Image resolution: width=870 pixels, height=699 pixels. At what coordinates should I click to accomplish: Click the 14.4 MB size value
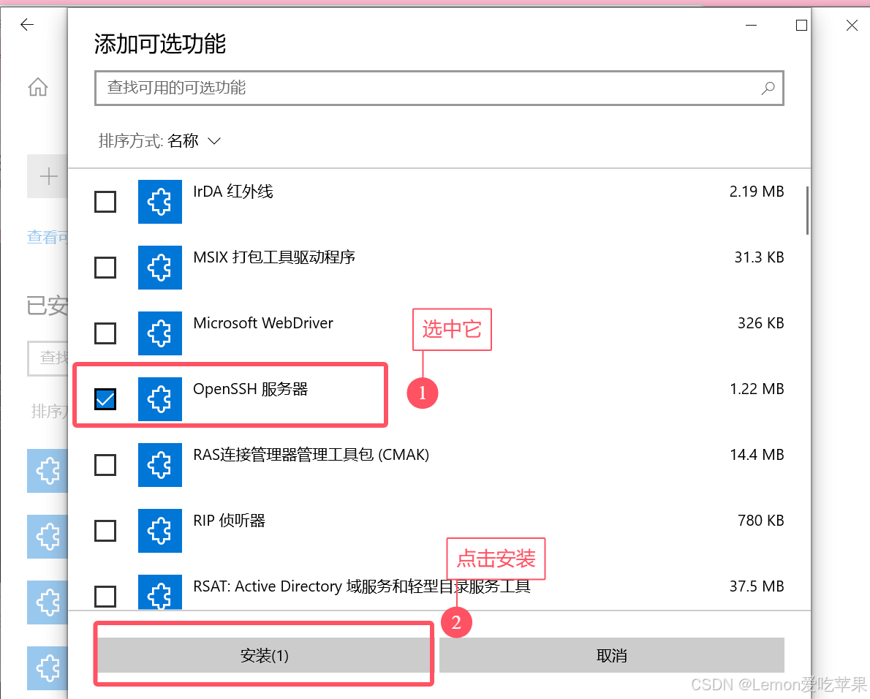[757, 455]
